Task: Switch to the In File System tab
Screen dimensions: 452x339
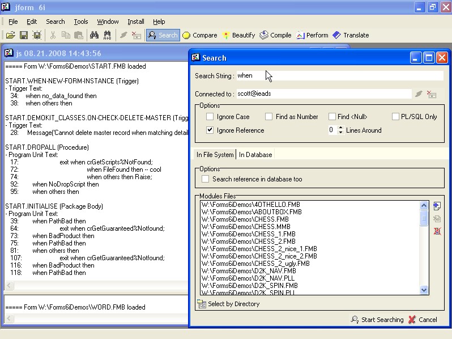Action: click(x=215, y=155)
